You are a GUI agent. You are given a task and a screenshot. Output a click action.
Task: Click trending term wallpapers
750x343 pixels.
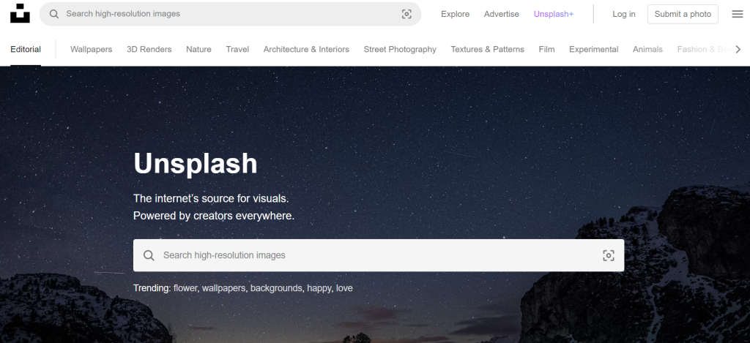pyautogui.click(x=224, y=288)
